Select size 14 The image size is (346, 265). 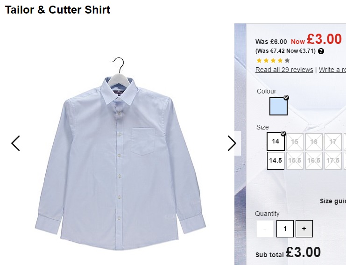275,142
